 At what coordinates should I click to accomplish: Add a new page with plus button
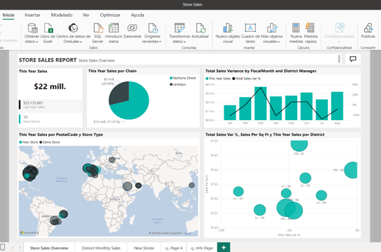click(223, 248)
